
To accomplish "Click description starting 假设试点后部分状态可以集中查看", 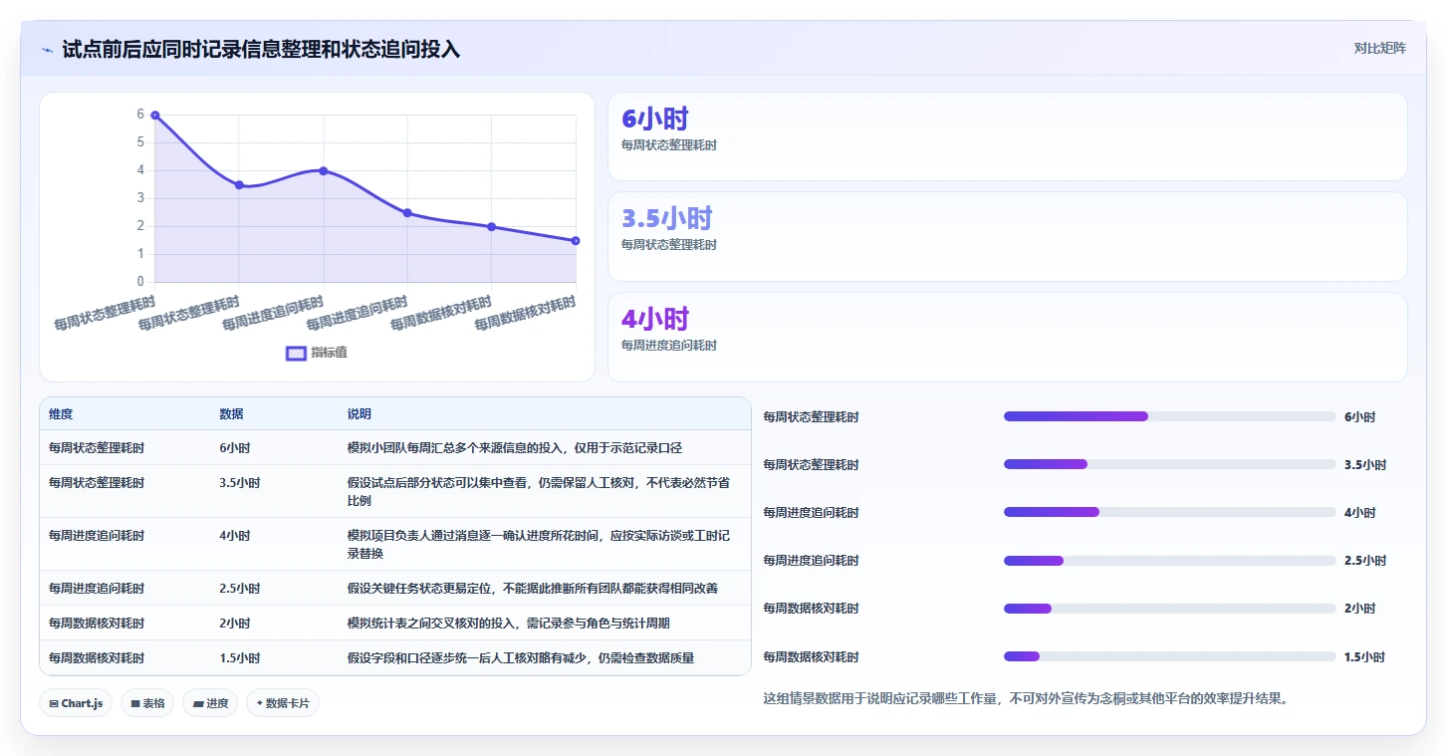I will tap(539, 492).
